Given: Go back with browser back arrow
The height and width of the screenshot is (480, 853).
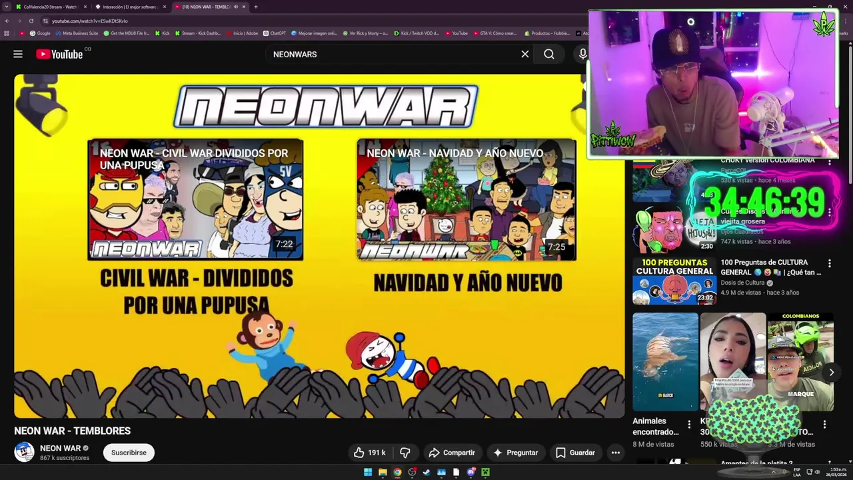Looking at the screenshot, I should (7, 21).
